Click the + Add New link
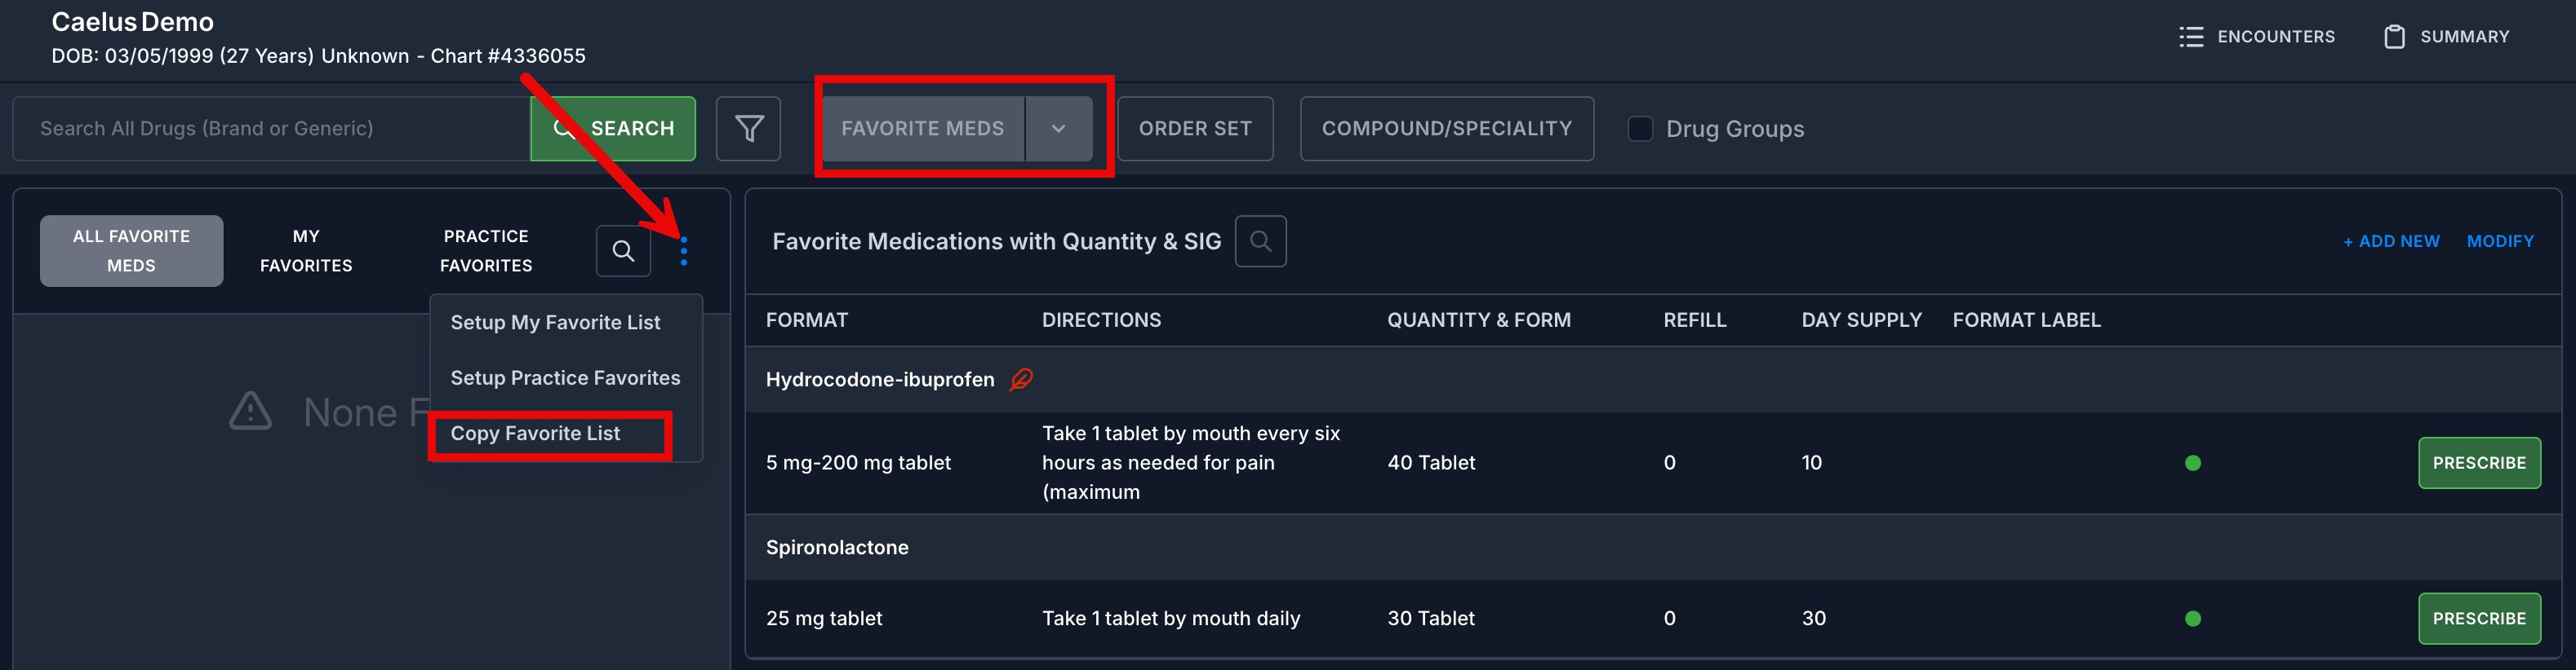Image resolution: width=2576 pixels, height=670 pixels. click(x=2391, y=241)
